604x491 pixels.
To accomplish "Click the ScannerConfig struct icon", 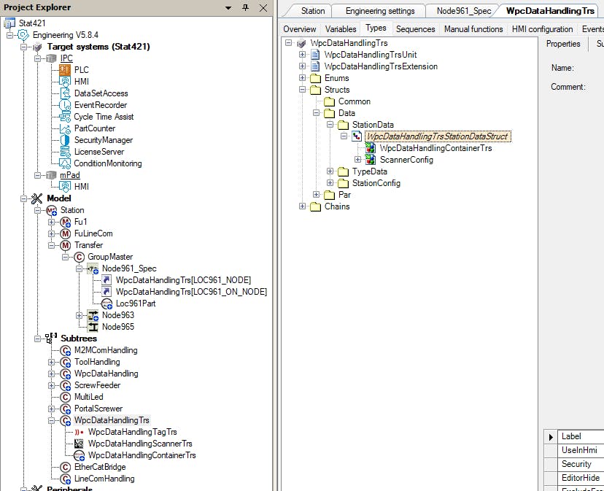I will click(371, 160).
